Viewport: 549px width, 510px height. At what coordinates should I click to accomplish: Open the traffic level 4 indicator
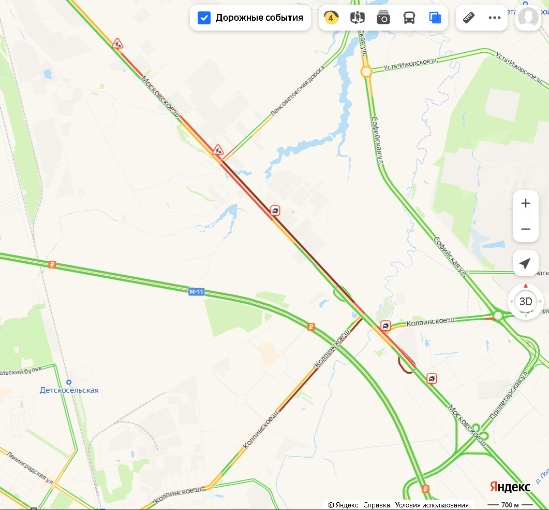click(x=331, y=18)
